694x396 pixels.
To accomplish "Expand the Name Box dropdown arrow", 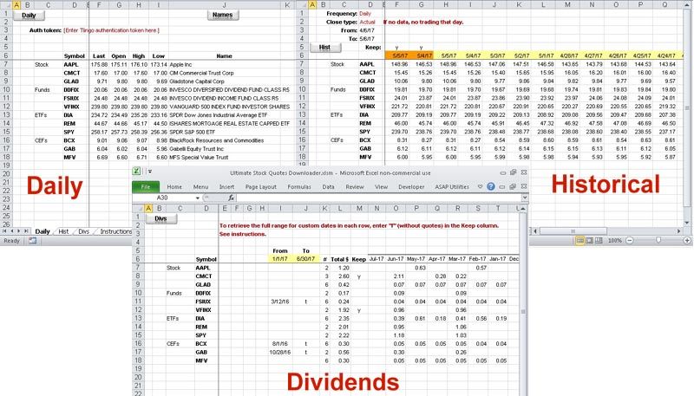I will click(x=198, y=198).
